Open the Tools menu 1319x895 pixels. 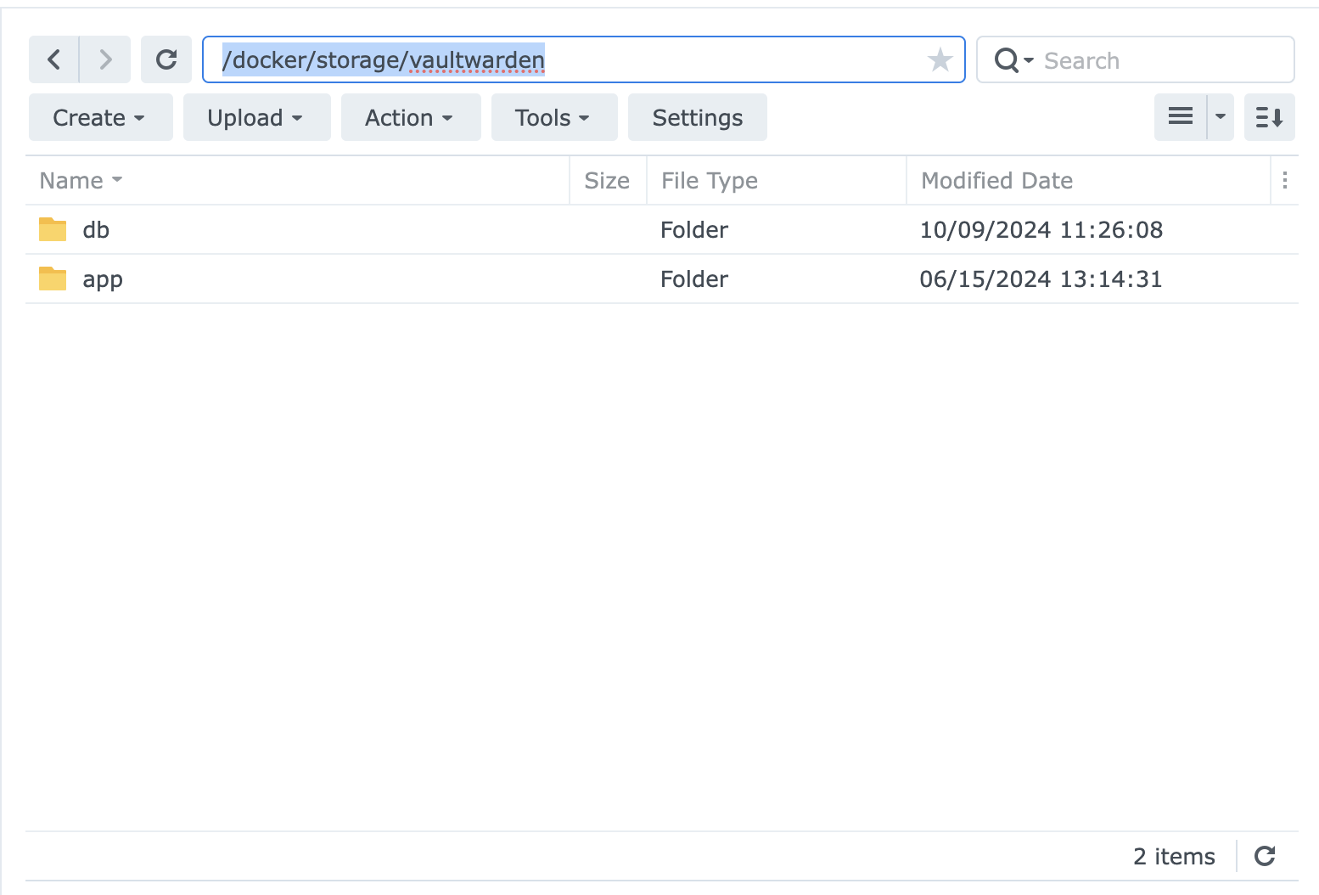point(554,117)
